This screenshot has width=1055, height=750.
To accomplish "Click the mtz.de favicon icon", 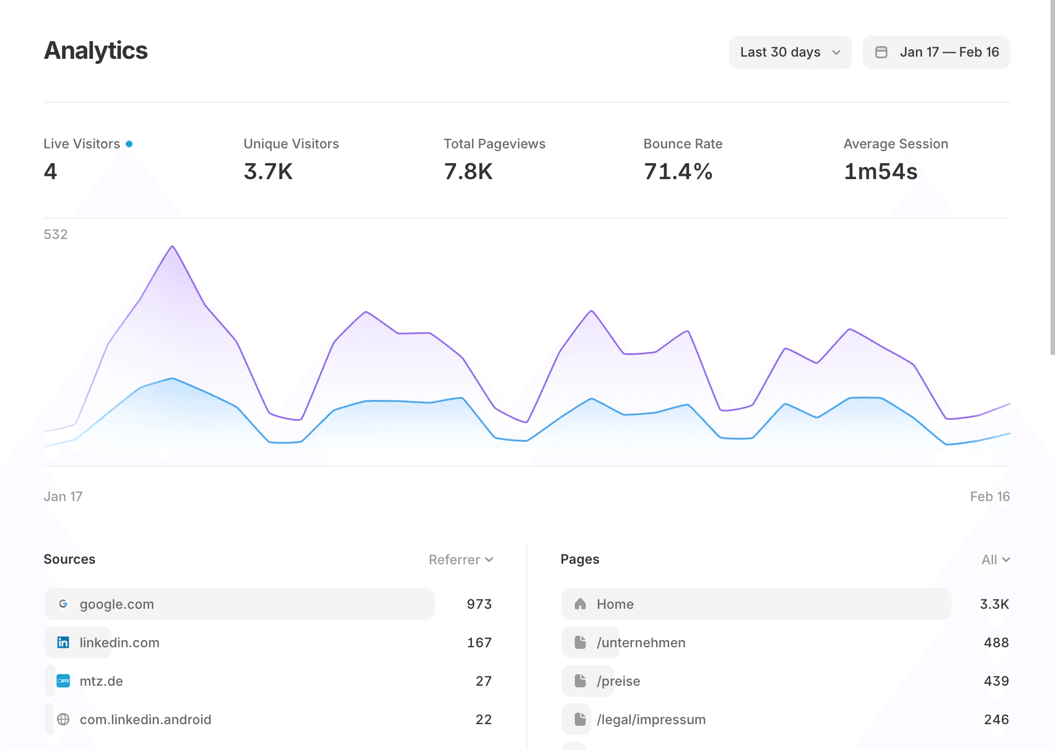I will point(63,681).
